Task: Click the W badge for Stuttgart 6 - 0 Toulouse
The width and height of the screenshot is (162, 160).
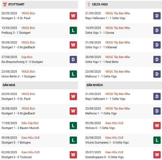Action: pyautogui.click(x=73, y=155)
